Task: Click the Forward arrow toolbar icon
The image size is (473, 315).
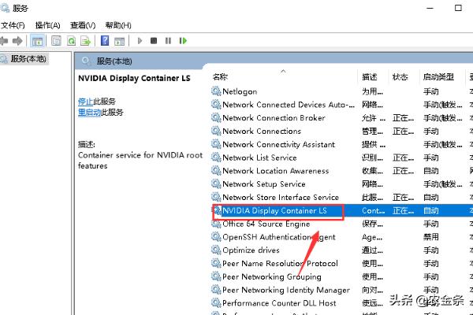Action: point(17,41)
